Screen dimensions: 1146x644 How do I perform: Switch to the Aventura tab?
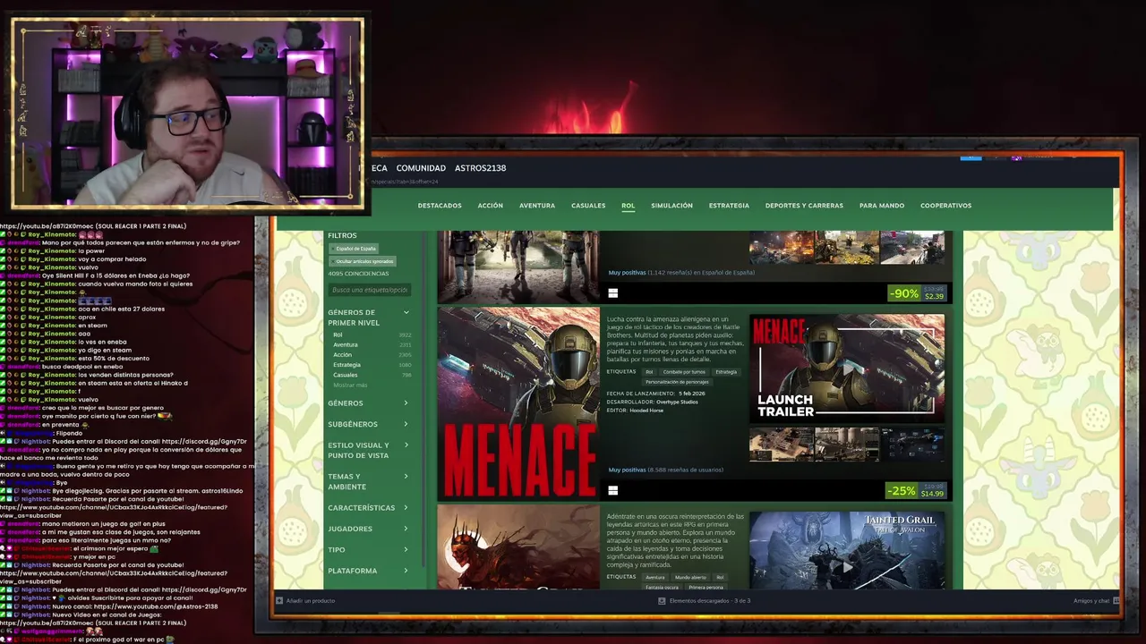pyautogui.click(x=537, y=206)
